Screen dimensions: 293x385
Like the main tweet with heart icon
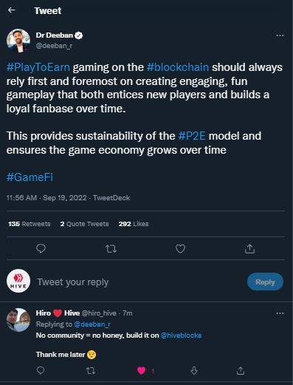[180, 249]
